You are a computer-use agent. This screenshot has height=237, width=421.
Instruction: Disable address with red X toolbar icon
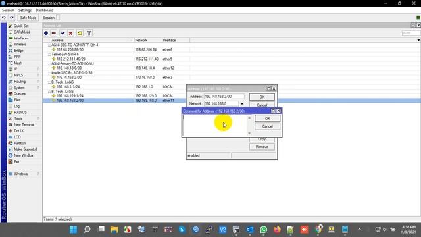coord(70,33)
